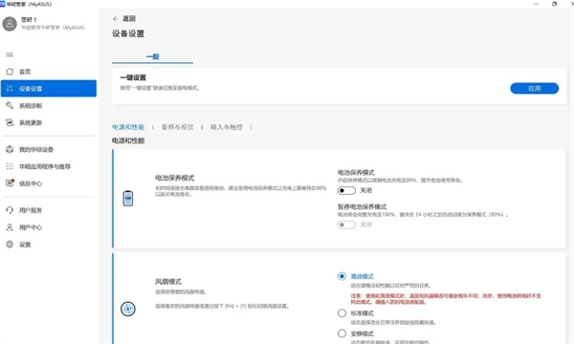Click the battery icon in 电池保养模式 card
The width and height of the screenshot is (574, 344).
[128, 198]
